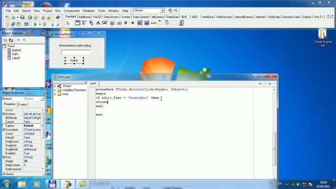Click the New items toolbar icon
The image size is (336, 189).
click(7, 17)
